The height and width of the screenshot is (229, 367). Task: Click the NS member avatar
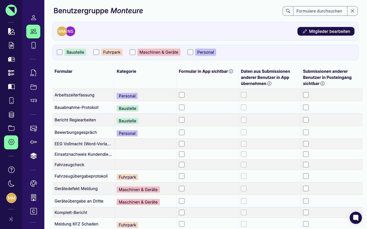coord(70,31)
